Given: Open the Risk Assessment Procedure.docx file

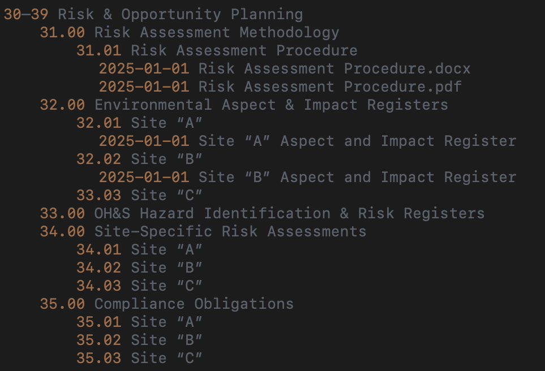Looking at the screenshot, I should 285,68.
